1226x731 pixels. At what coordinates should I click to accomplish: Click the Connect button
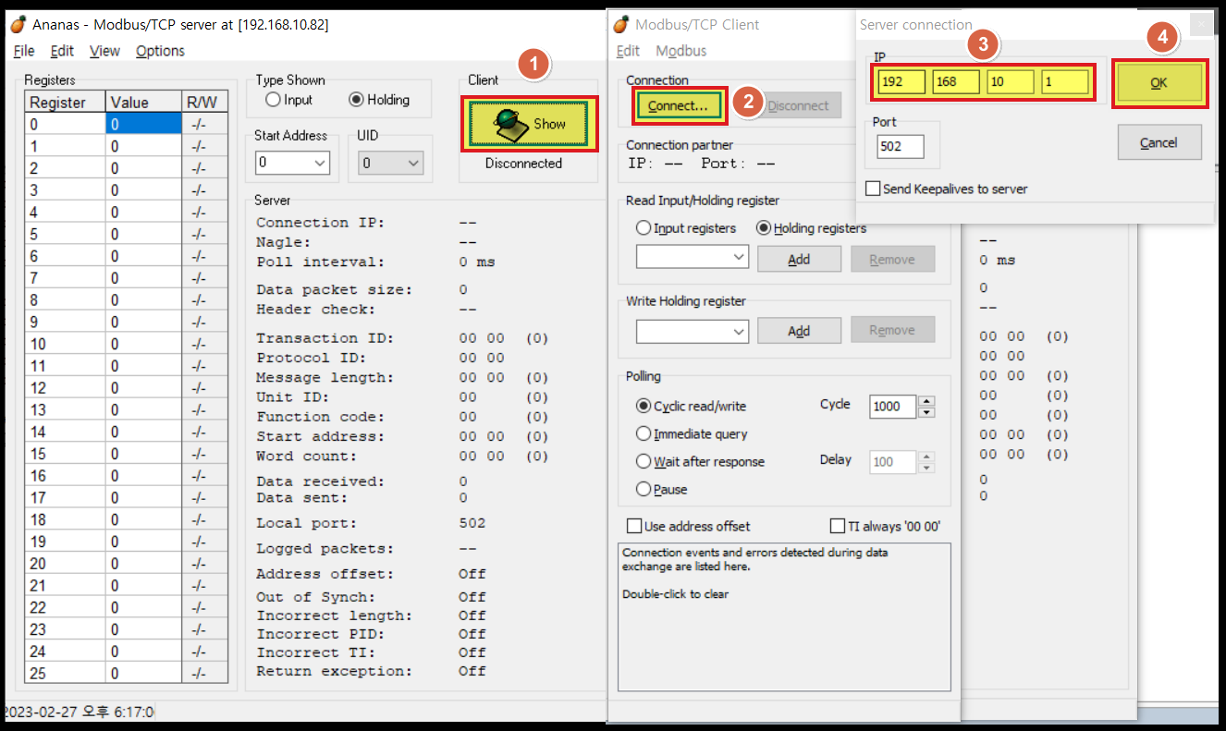679,105
